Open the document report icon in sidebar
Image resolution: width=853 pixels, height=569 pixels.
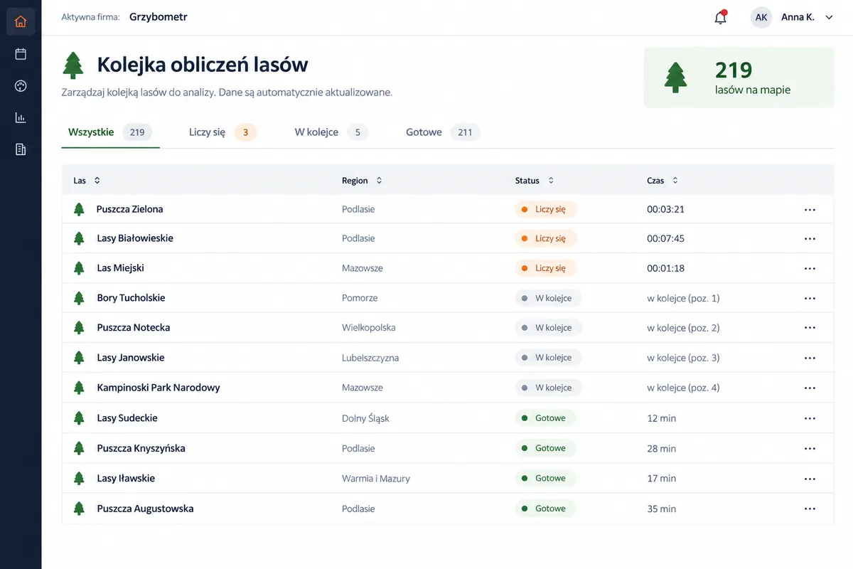pos(21,149)
